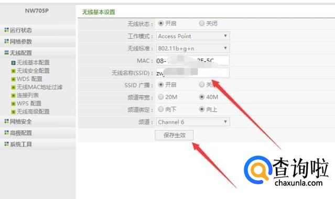This screenshot has height=199, width=335.
Task: Open 运行状态 menu
Action: click(x=21, y=30)
